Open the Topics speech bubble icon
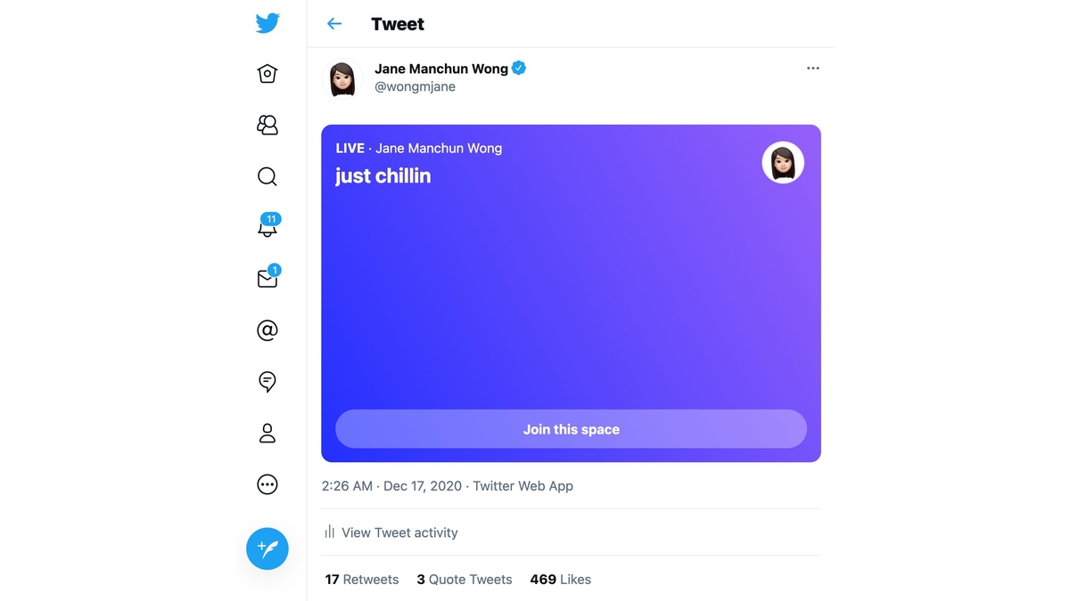Viewport: 1070px width, 601px height. click(x=267, y=381)
